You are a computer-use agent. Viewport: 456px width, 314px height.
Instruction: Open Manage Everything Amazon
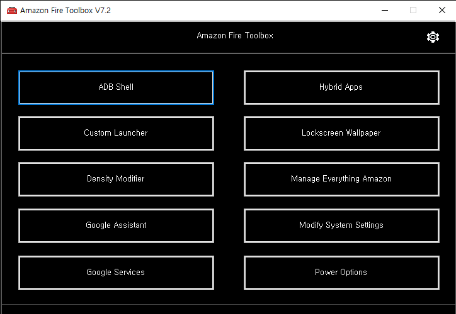pyautogui.click(x=341, y=179)
